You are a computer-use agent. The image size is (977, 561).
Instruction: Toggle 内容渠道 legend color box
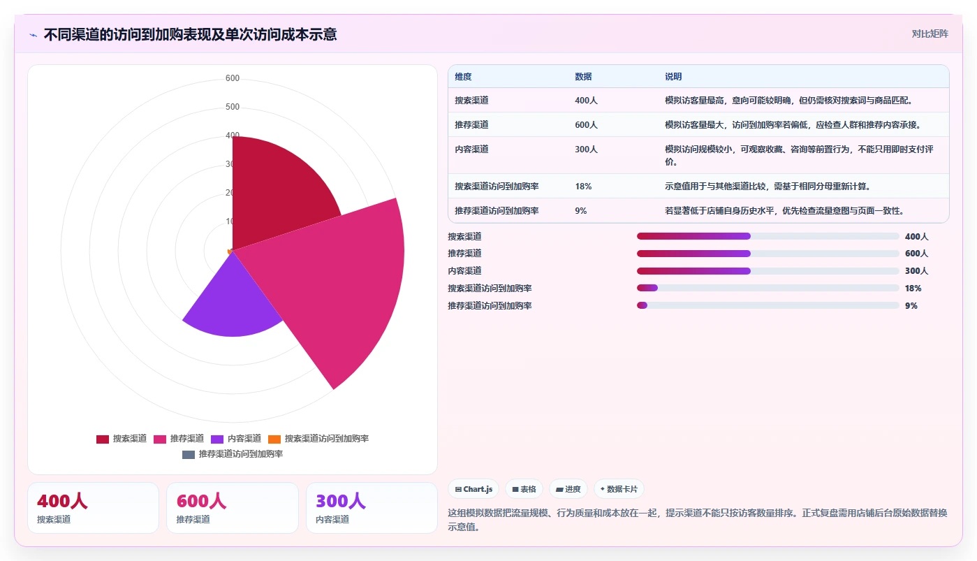[217, 439]
